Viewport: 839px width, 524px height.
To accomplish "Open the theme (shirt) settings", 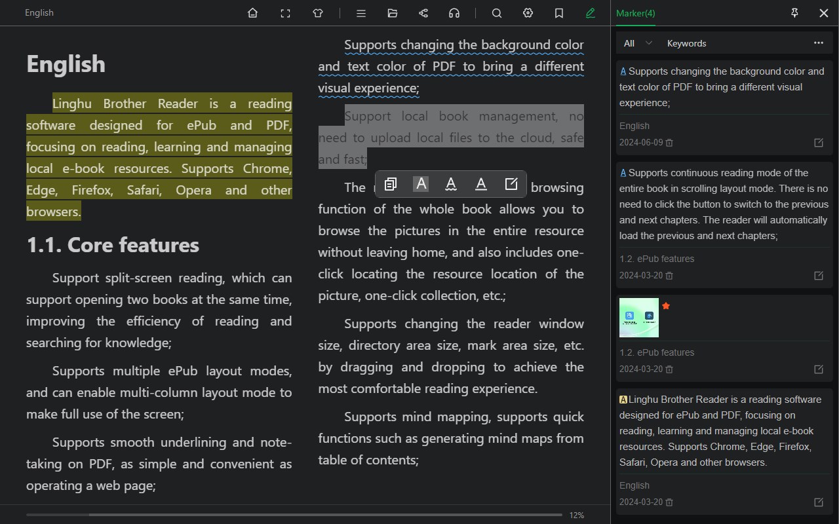I will [318, 13].
